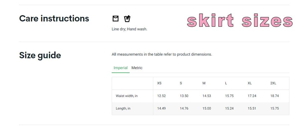The image size is (306, 130).
Task: Click the Length row label
Action: point(123,108)
